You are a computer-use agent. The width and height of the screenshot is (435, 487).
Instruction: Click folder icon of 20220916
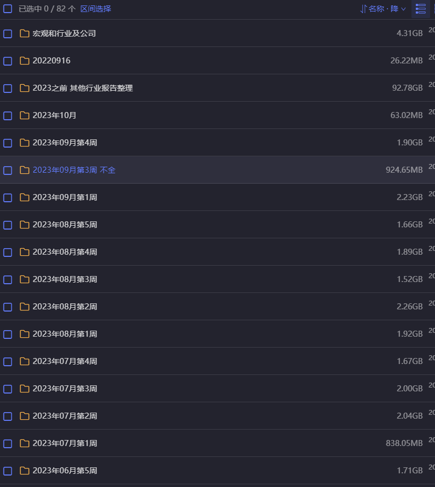click(x=25, y=61)
